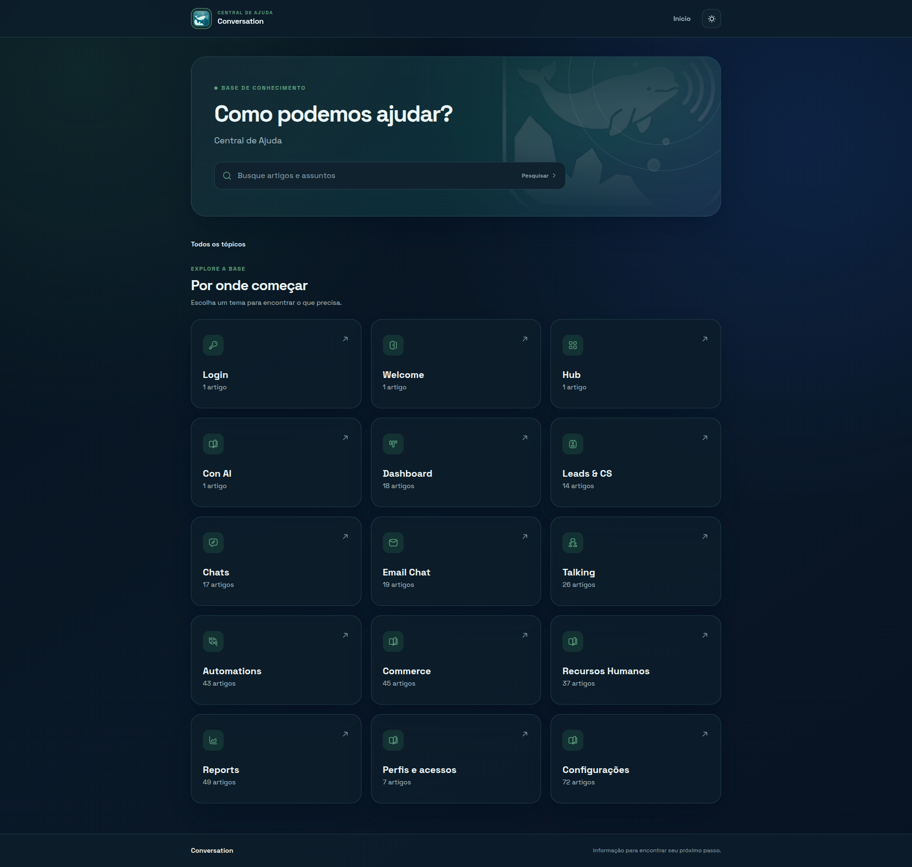Open the Configurações card arrow
912x867 pixels.
(x=705, y=734)
